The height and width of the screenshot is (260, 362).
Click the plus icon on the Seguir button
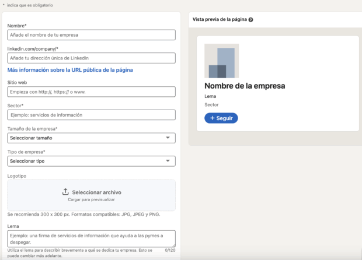tap(211, 118)
